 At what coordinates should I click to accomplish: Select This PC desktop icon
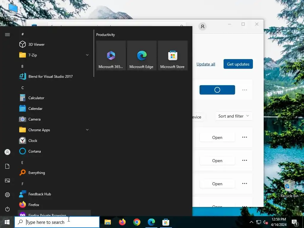pyautogui.click(x=12, y=12)
